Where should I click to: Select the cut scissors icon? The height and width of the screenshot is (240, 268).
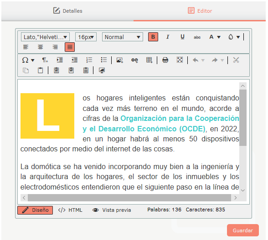pyautogui.click(x=236, y=60)
